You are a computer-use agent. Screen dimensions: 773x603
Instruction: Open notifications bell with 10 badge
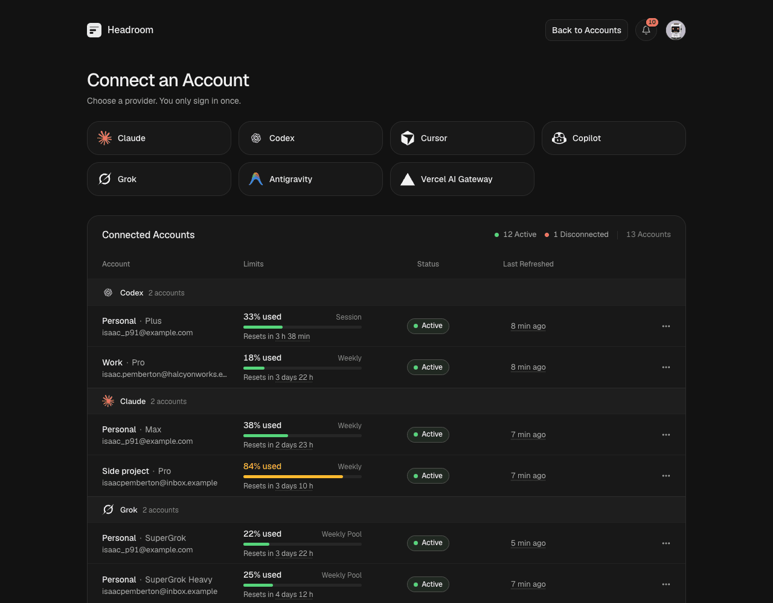pyautogui.click(x=646, y=30)
